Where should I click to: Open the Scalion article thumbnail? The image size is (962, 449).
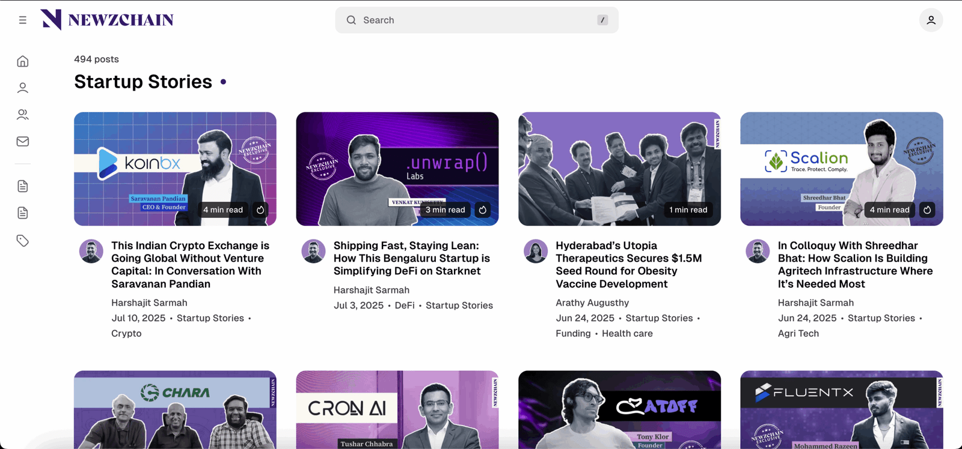tap(842, 169)
